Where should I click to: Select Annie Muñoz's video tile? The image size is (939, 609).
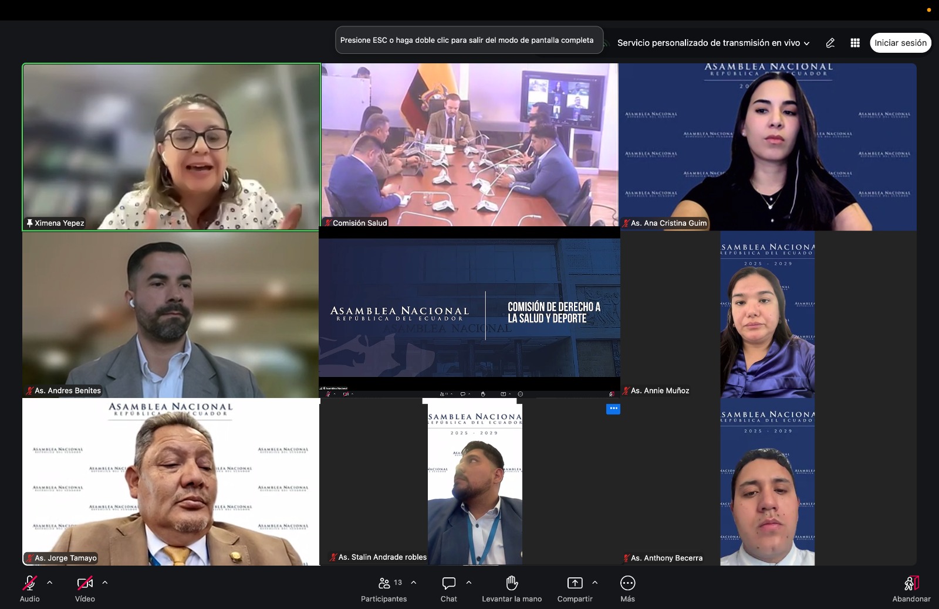768,315
